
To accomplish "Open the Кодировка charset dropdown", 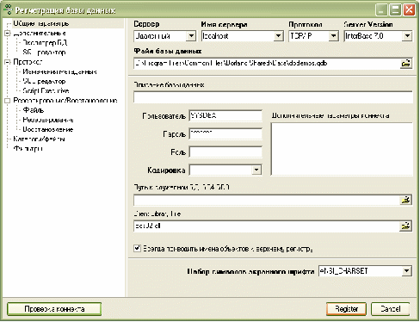I will 256,170.
